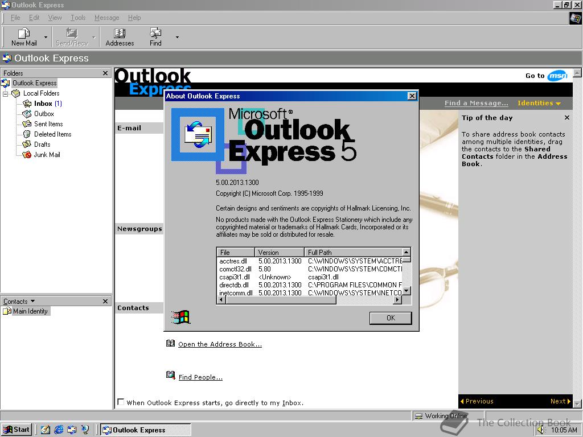
Task: Collapse the Local Folders tree node
Action: [5, 93]
